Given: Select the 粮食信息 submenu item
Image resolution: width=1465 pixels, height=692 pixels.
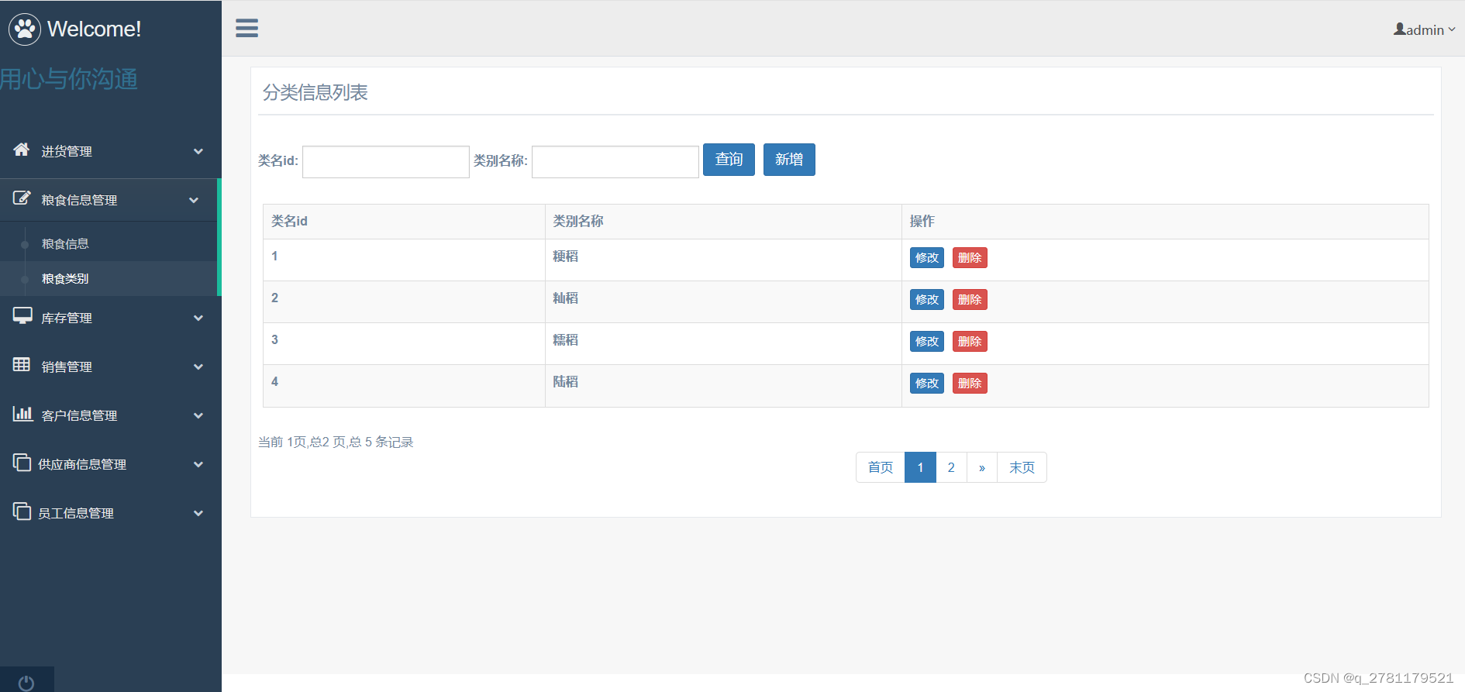Looking at the screenshot, I should coord(65,244).
